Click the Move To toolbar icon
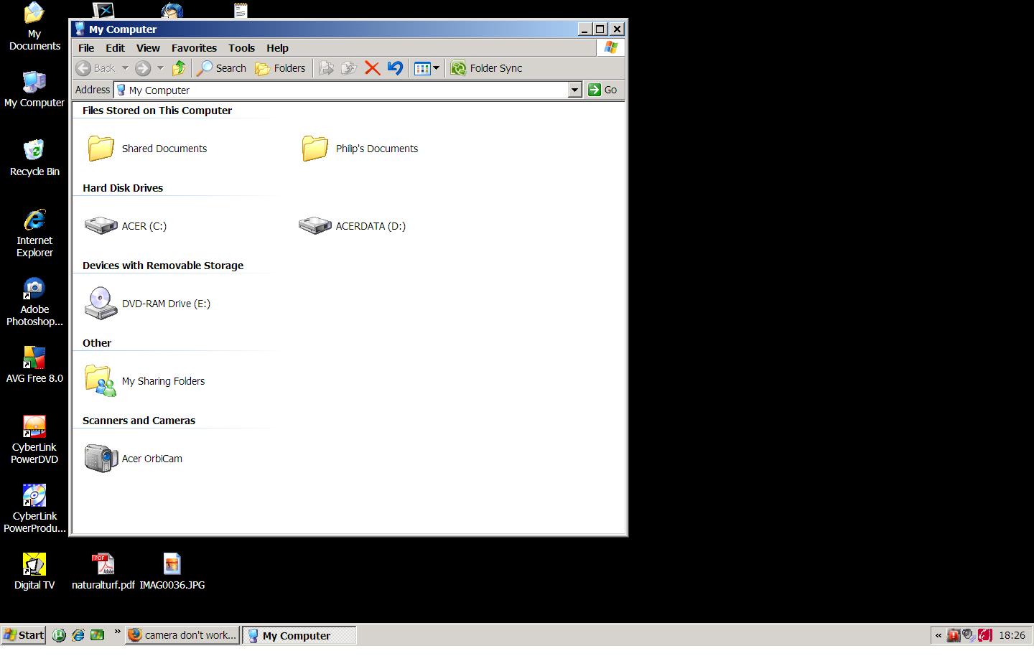Screen dimensions: 1034x656 point(326,68)
